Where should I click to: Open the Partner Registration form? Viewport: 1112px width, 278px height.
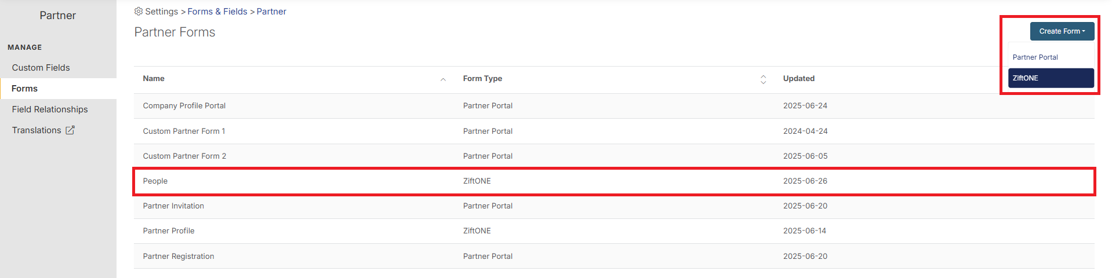pos(179,257)
